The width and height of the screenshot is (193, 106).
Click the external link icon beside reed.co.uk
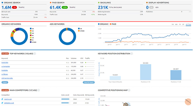click(2, 99)
